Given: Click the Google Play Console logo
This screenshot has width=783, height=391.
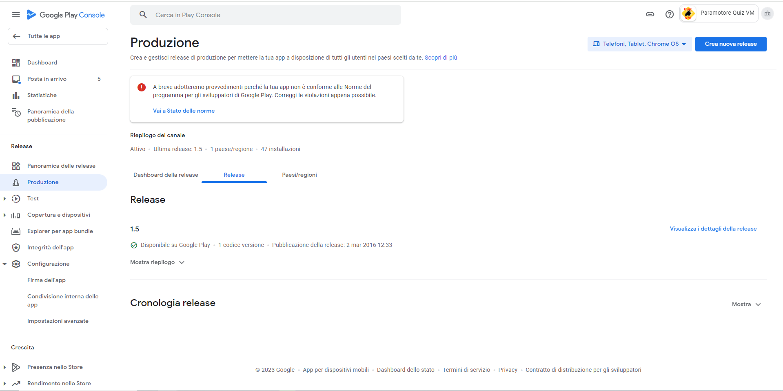Looking at the screenshot, I should 66,15.
